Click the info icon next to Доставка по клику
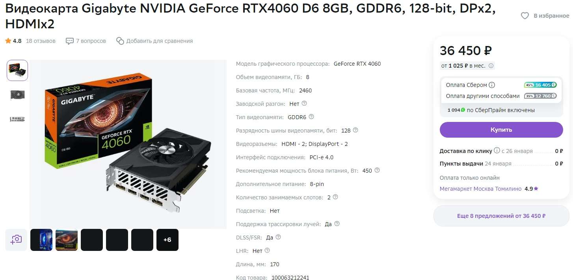Image resolution: width=573 pixels, height=280 pixels. [x=497, y=151]
